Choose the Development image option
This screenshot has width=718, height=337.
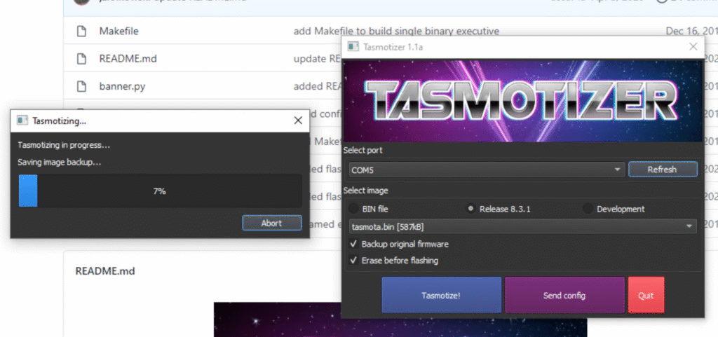(x=588, y=209)
